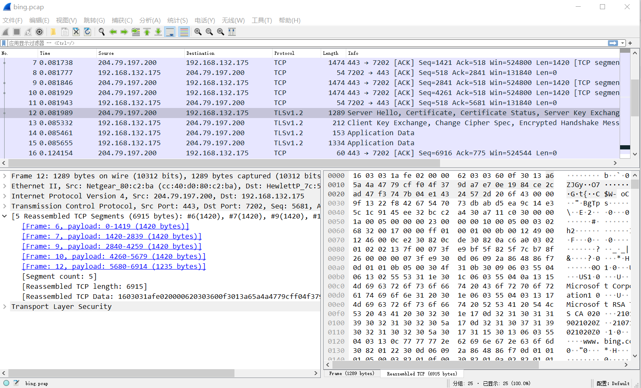Follow link to Frame 7 payload

112,236
